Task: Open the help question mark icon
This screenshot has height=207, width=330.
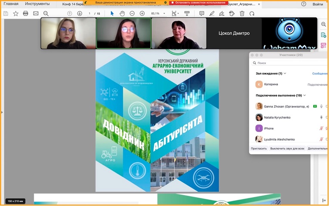Action: click(303, 4)
